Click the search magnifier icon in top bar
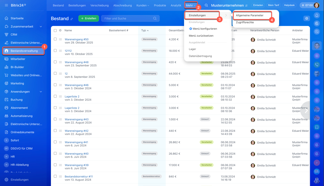Screen dimensions: 324x186 [206, 5]
